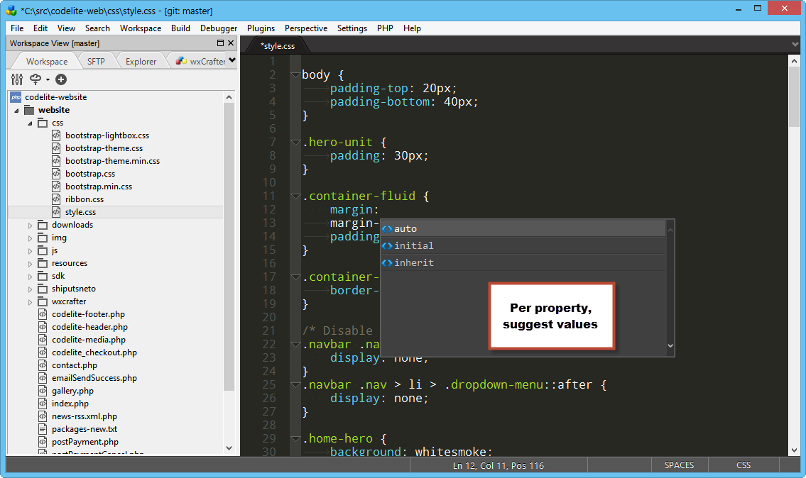806x478 pixels.
Task: Click the link editor icon in Workspace toolbar
Action: [x=36, y=79]
